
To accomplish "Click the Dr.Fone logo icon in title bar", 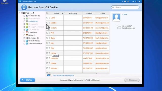I will click(x=20, y=1).
